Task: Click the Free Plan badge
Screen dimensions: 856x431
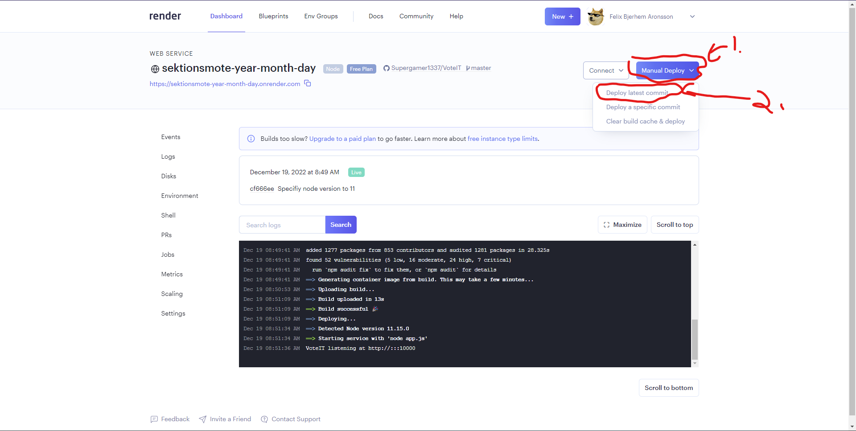Action: point(361,69)
